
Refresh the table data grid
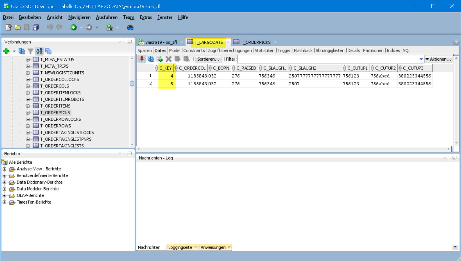151,59
